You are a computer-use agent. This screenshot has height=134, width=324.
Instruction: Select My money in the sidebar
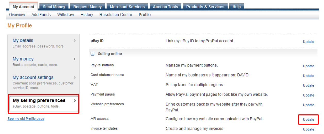point(23,59)
